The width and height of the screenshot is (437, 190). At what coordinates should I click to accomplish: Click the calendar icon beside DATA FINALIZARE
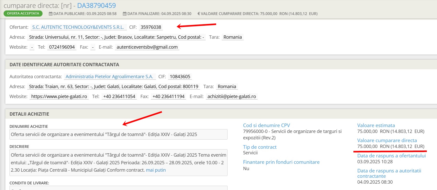pos(125,14)
